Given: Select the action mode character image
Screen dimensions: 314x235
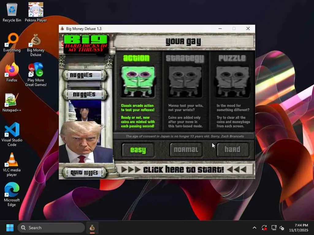Looking at the screenshot, I should (138, 82).
